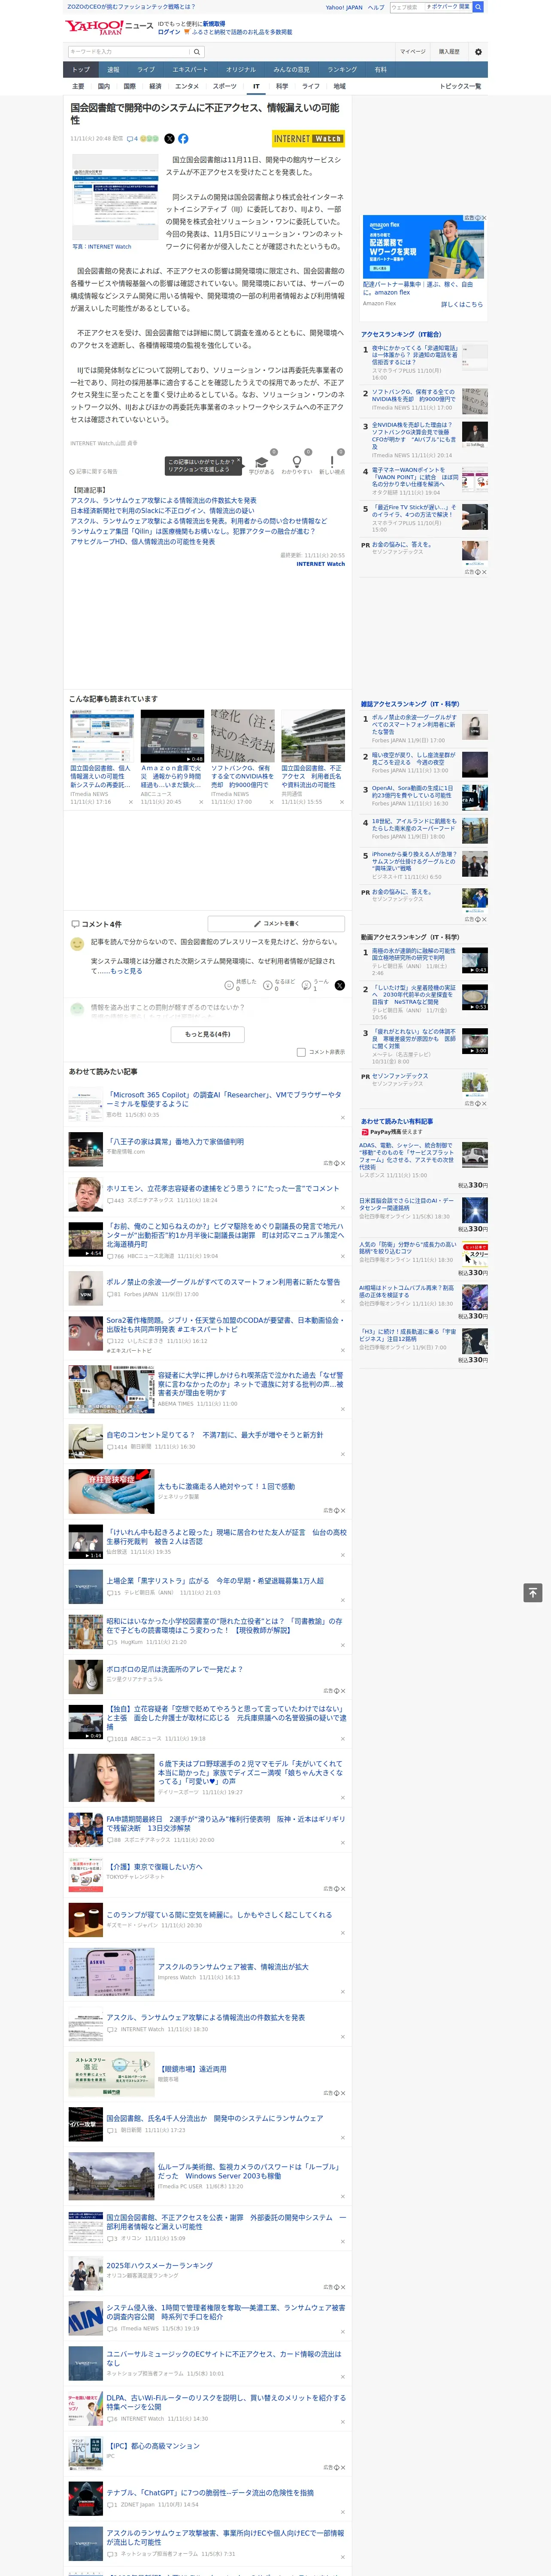Click 記事に関する報告 report icon link
Image resolution: width=551 pixels, height=2576 pixels.
click(x=94, y=471)
